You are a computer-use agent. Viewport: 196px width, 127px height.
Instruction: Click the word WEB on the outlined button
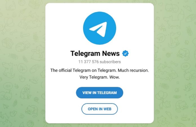[107, 109]
